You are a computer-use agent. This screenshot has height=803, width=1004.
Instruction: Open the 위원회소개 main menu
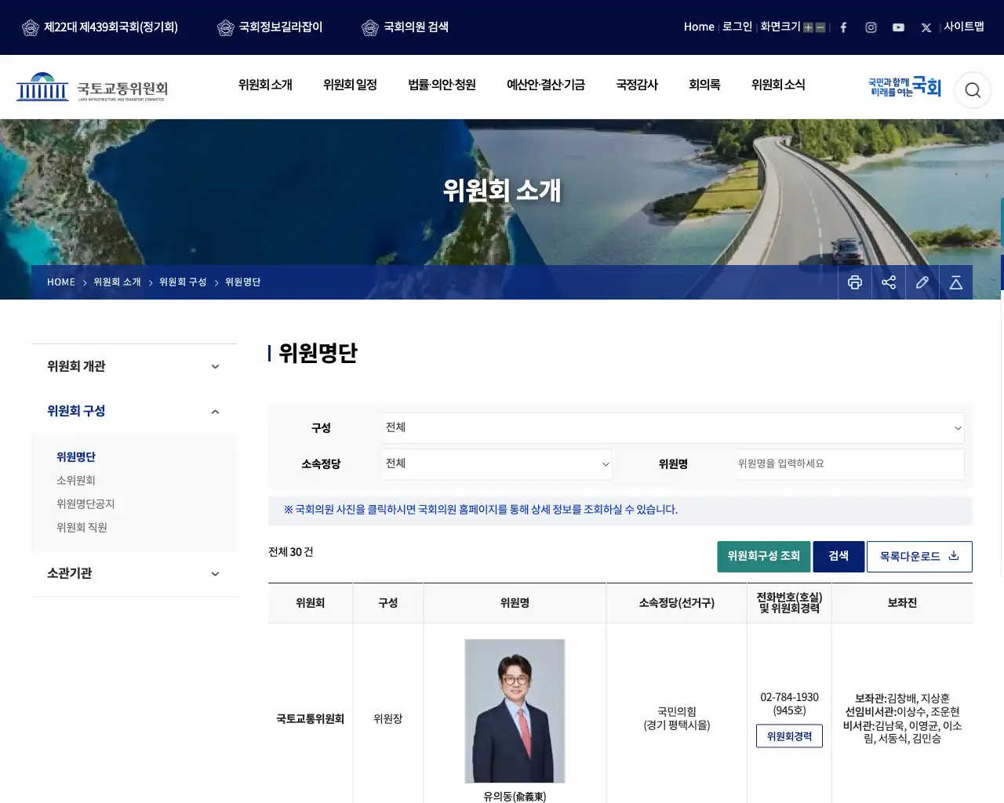265,85
